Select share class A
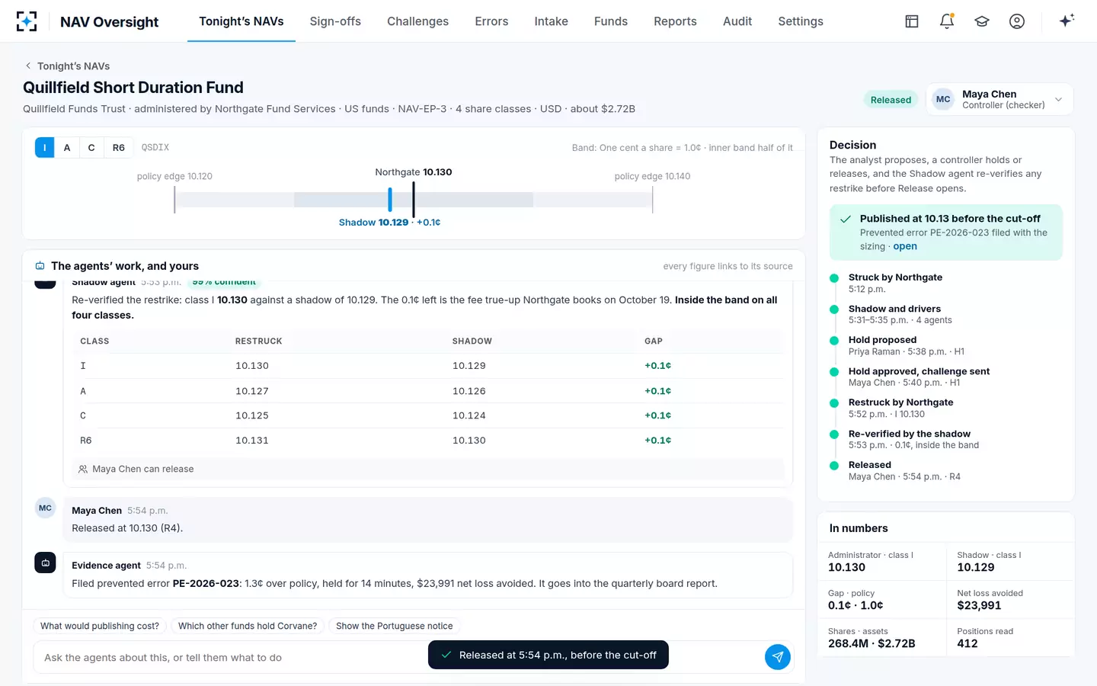 (x=67, y=148)
